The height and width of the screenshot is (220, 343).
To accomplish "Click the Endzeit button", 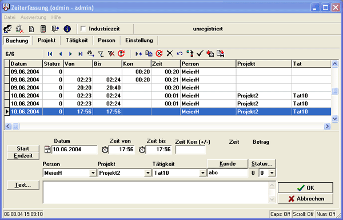I will (23, 156).
